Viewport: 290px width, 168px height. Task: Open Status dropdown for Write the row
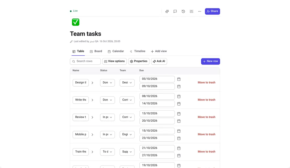pyautogui.click(x=107, y=100)
